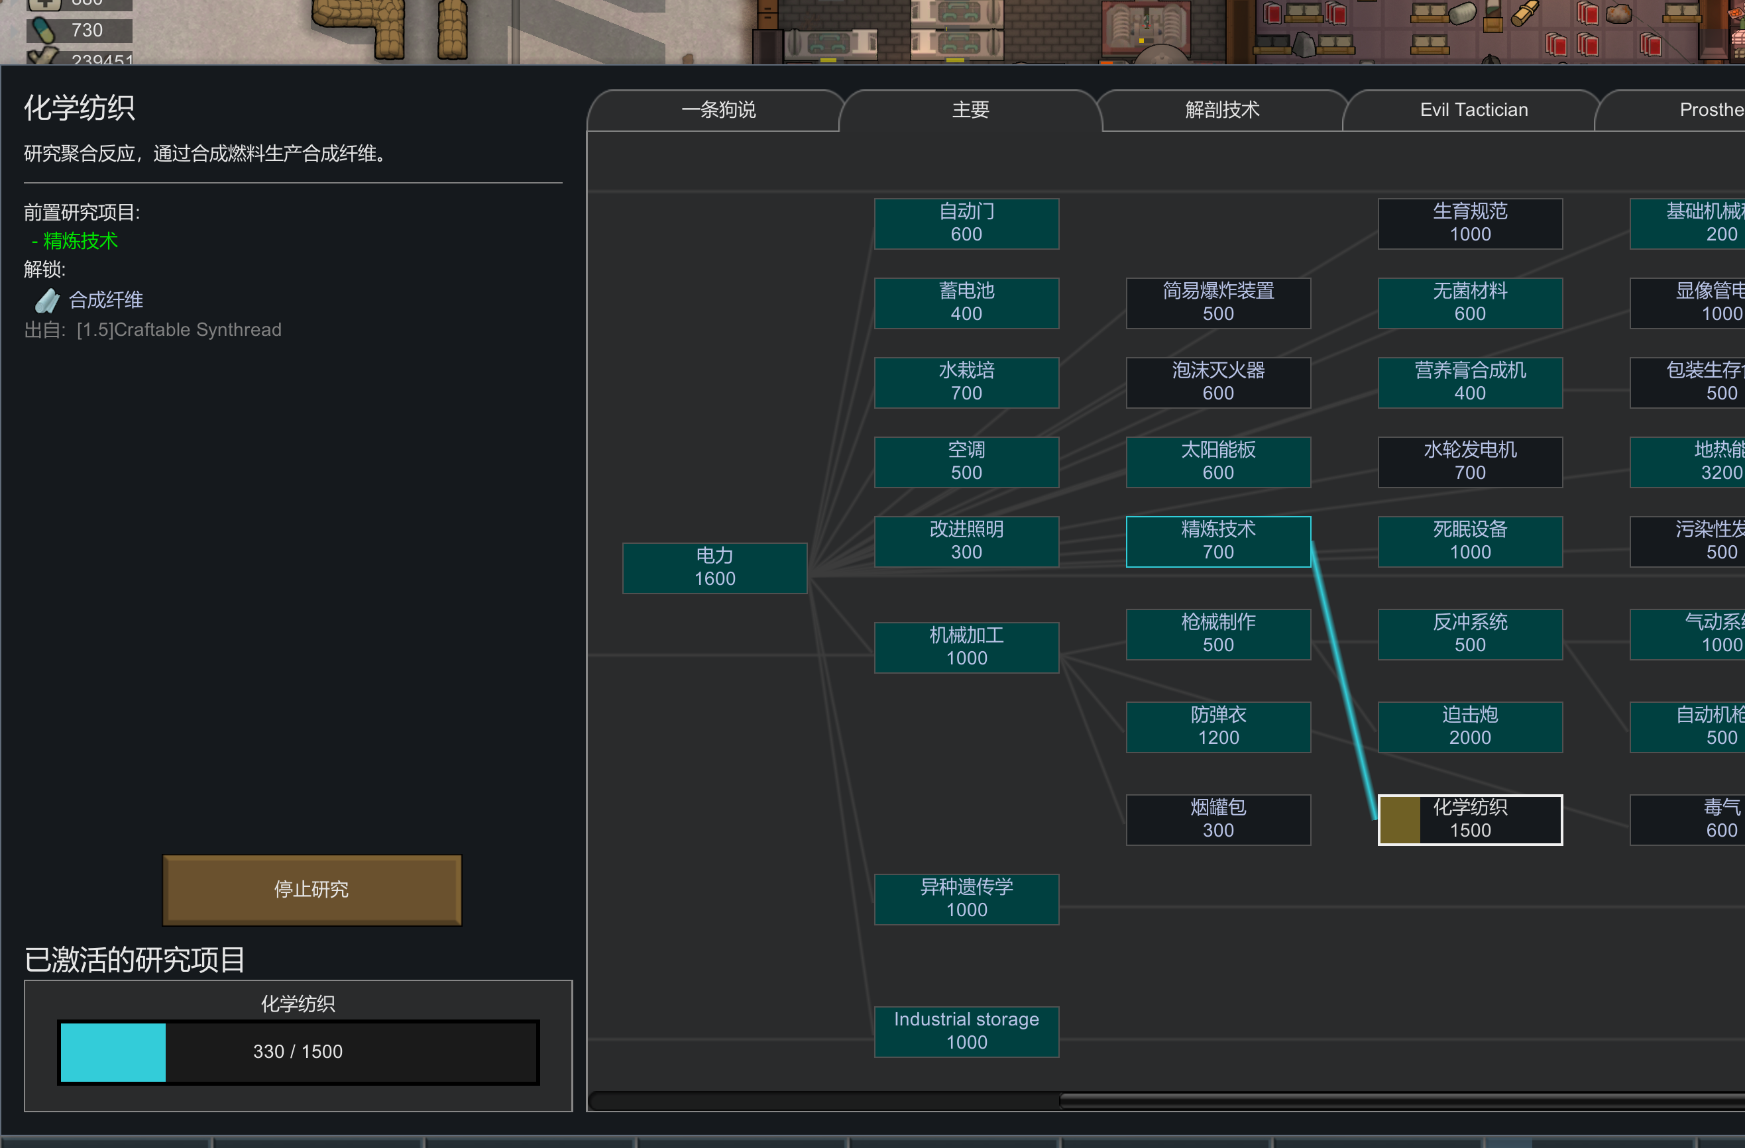Select the 毒气 600 research node

pyautogui.click(x=1688, y=819)
